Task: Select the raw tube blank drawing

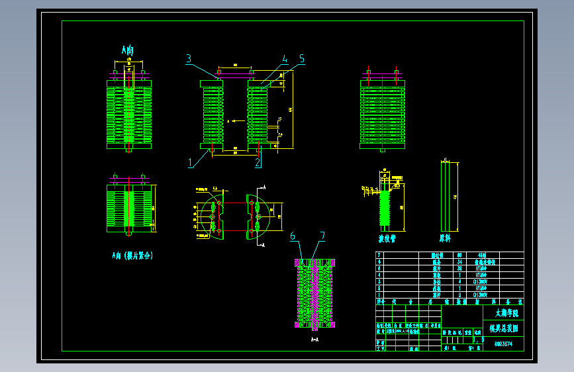Action: point(445,197)
